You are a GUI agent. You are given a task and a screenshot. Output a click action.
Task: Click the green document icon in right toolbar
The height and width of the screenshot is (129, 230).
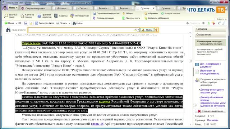pyautogui.click(x=208, y=23)
